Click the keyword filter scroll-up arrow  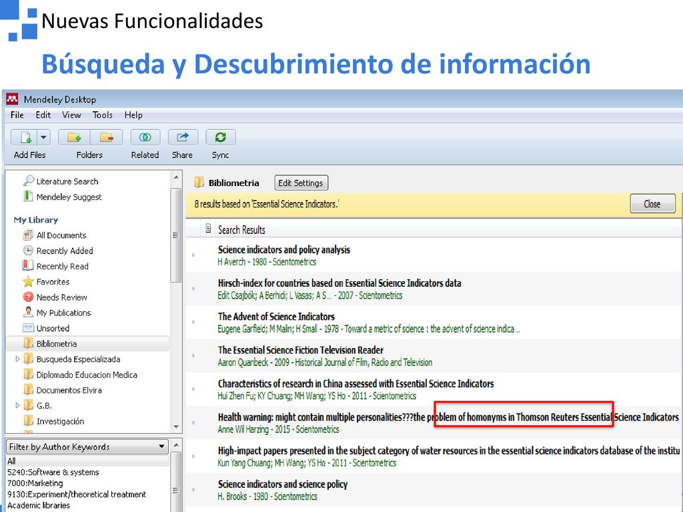tap(176, 445)
